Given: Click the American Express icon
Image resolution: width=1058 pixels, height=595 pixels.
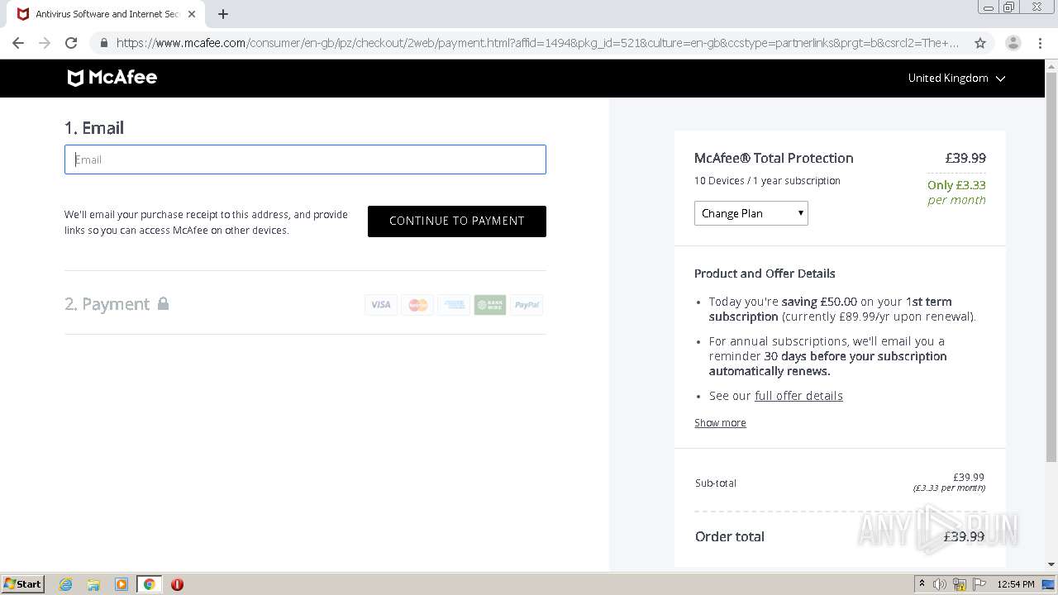Looking at the screenshot, I should point(454,305).
